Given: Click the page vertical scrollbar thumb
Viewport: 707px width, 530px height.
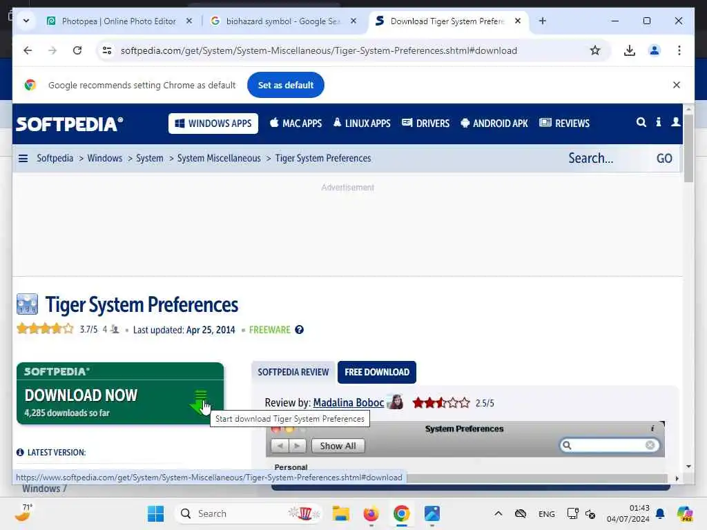Looking at the screenshot, I should 688,148.
